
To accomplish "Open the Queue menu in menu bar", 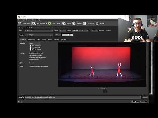I will pos(34,20).
